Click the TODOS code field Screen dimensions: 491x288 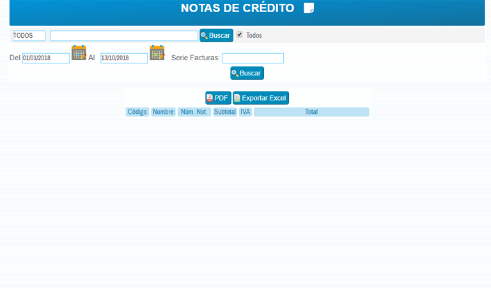29,35
